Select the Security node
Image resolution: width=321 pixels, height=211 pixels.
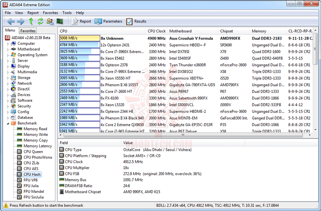coord(24,106)
